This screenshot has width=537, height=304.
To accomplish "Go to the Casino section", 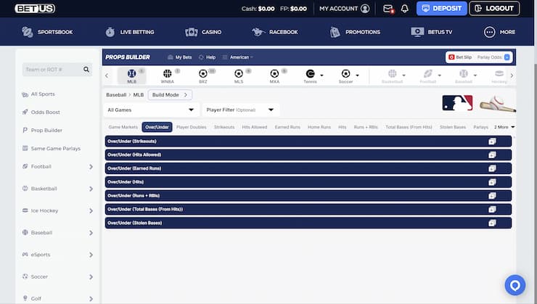I will [x=203, y=32].
